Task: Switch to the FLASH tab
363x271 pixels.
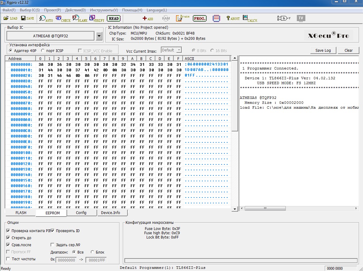Action: (21, 213)
